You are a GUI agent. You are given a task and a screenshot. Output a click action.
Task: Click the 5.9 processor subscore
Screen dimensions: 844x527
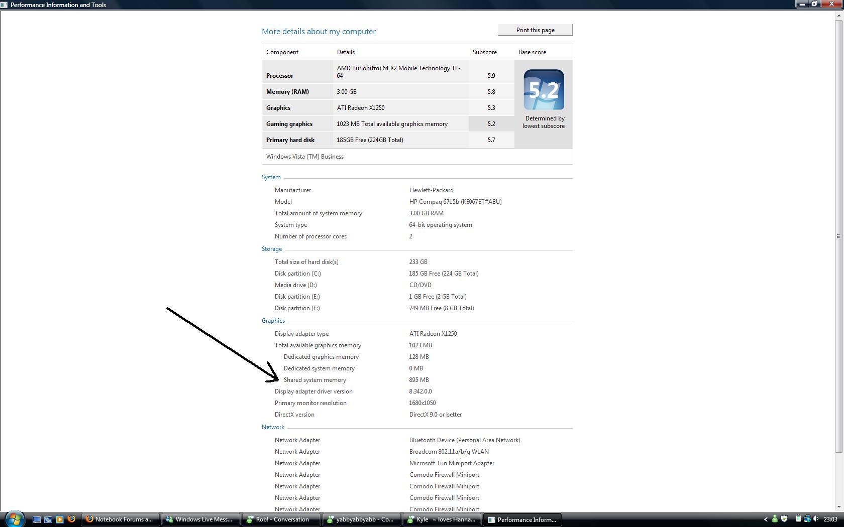tap(491, 76)
